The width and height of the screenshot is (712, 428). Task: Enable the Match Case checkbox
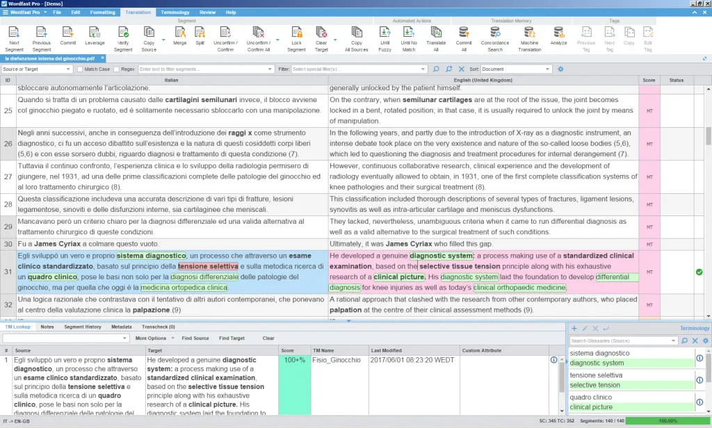81,69
